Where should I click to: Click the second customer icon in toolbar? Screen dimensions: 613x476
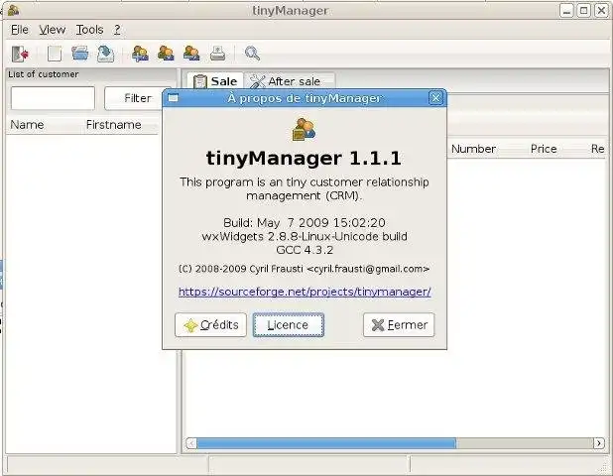tap(166, 54)
